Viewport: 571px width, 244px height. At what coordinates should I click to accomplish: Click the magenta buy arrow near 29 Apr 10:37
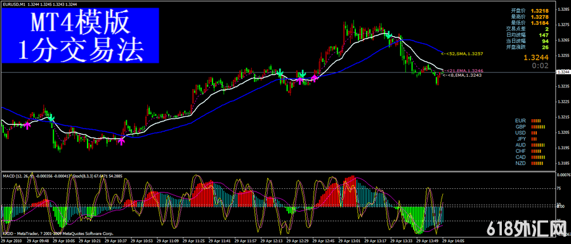(121, 141)
